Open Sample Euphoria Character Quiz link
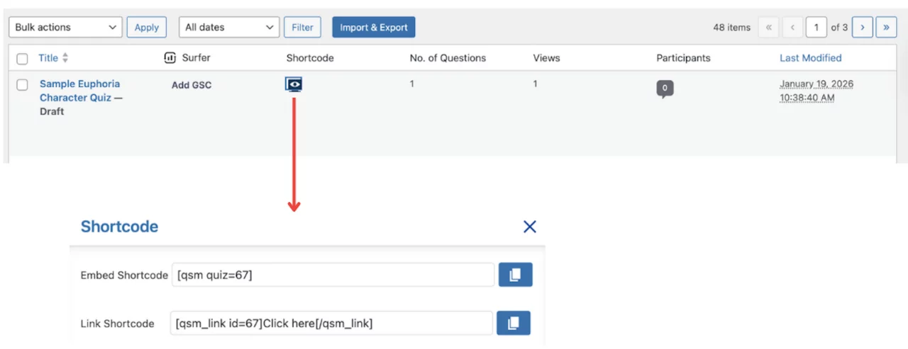The height and width of the screenshot is (349, 908). pyautogui.click(x=79, y=91)
